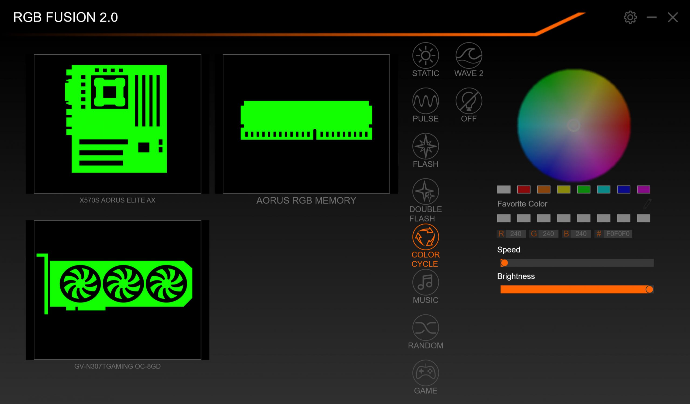The image size is (690, 404).
Task: Select the Color Cycle mode
Action: (426, 237)
